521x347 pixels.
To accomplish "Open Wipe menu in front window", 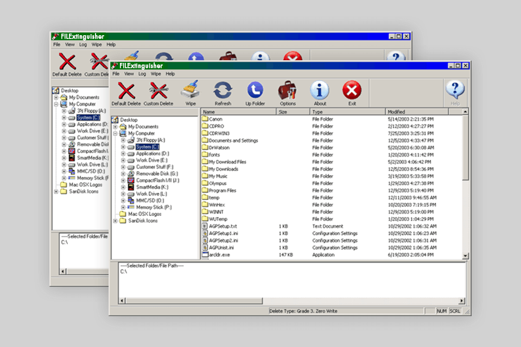I will tap(156, 74).
